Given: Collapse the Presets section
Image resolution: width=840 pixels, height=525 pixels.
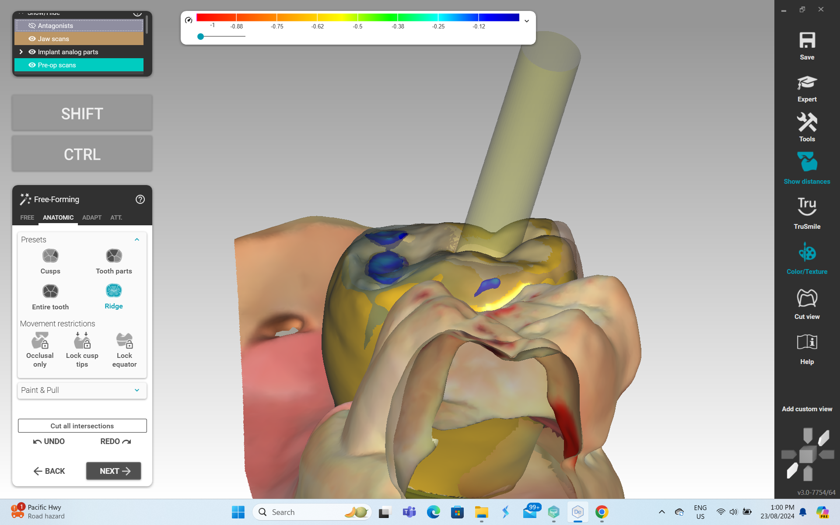Looking at the screenshot, I should tap(137, 240).
